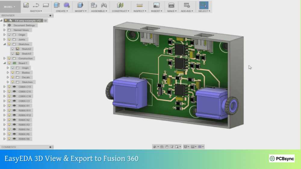Toggle visibility bulb for Sketch3
Viewport: 301px width, 169px height.
point(12,54)
